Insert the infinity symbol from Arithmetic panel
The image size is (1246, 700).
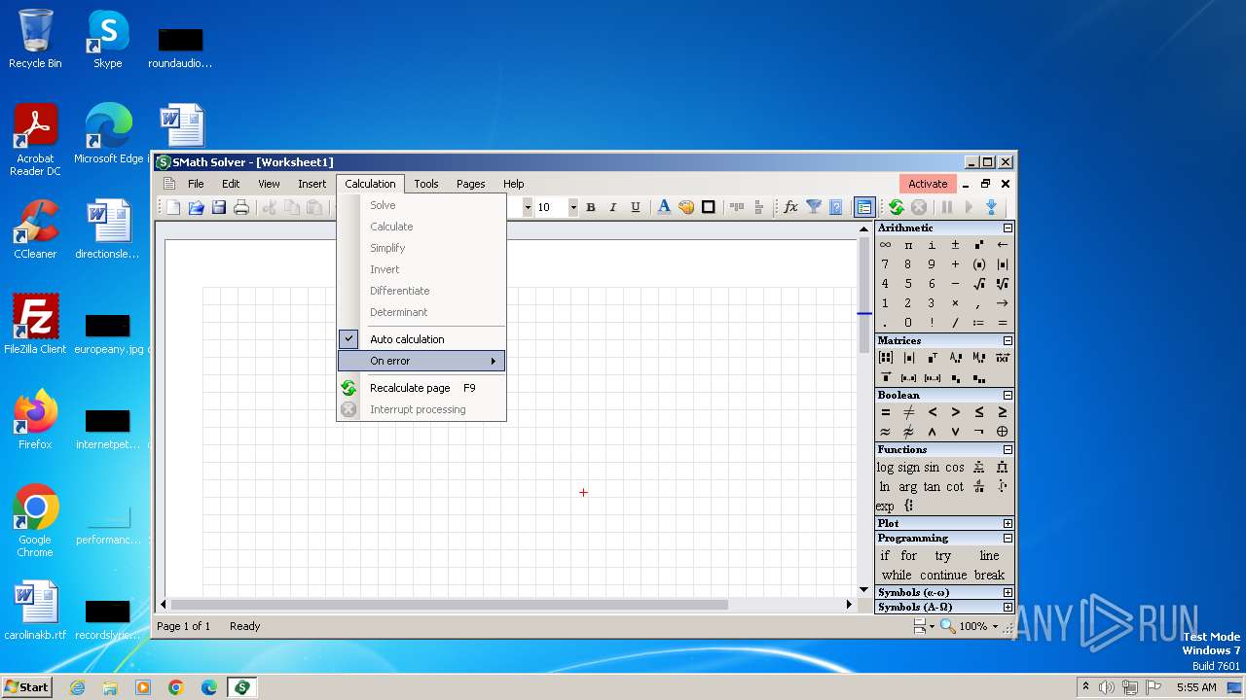885,245
